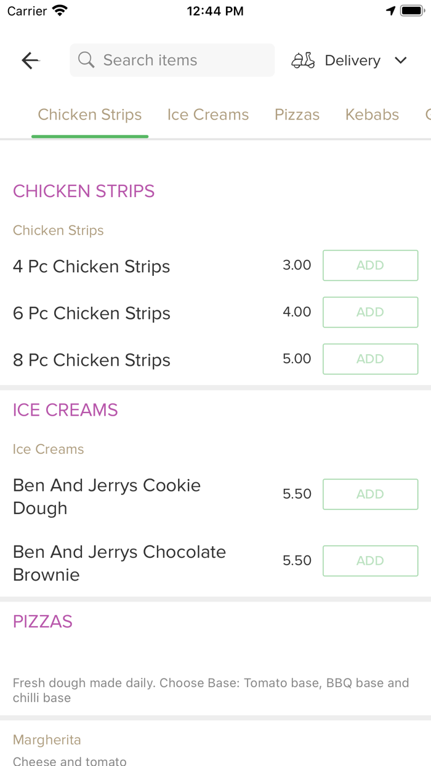Select the search magnifier icon
This screenshot has width=431, height=766.
[86, 60]
